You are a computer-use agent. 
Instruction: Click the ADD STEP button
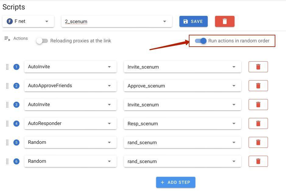176,182
